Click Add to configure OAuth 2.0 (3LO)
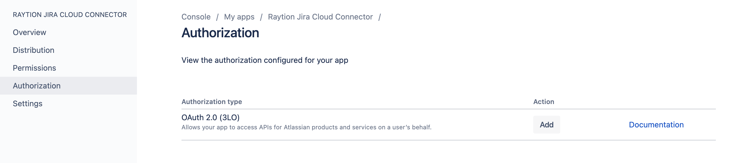 coord(547,125)
